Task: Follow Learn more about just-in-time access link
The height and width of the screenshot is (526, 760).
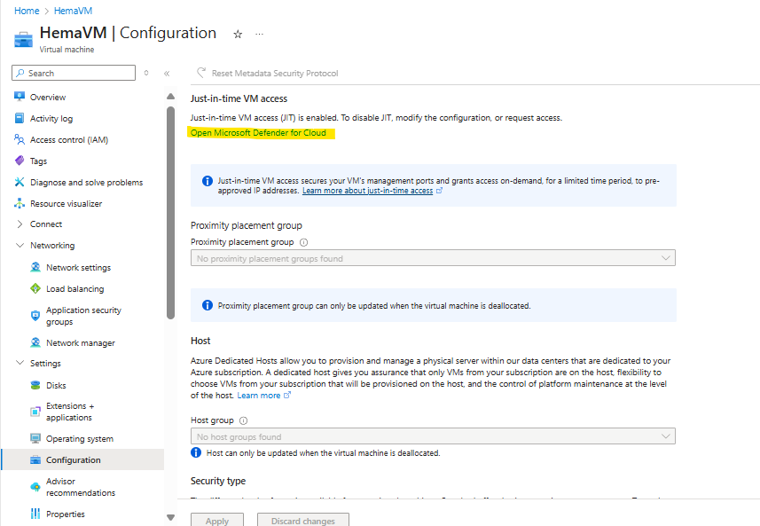Action: [x=367, y=191]
